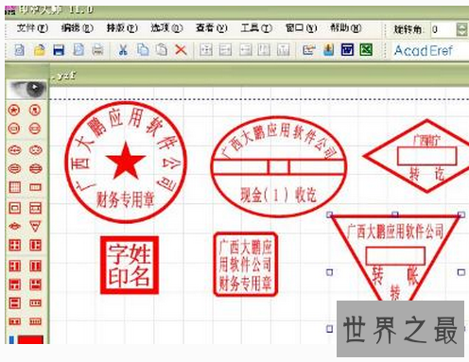This screenshot has height=362, width=469.
Task: Open the 窗口(W) menu
Action: point(301,28)
